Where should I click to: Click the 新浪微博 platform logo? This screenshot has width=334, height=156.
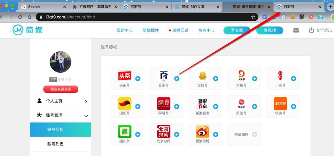tap(203, 132)
